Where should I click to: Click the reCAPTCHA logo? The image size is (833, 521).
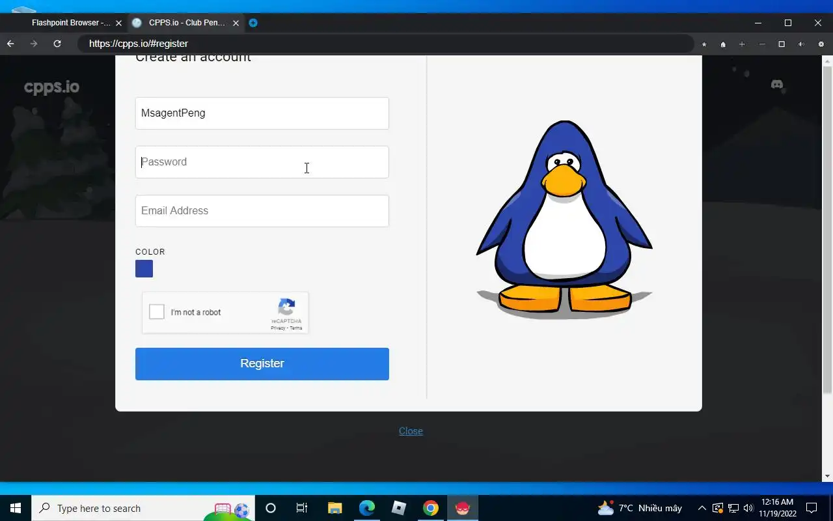tap(286, 307)
